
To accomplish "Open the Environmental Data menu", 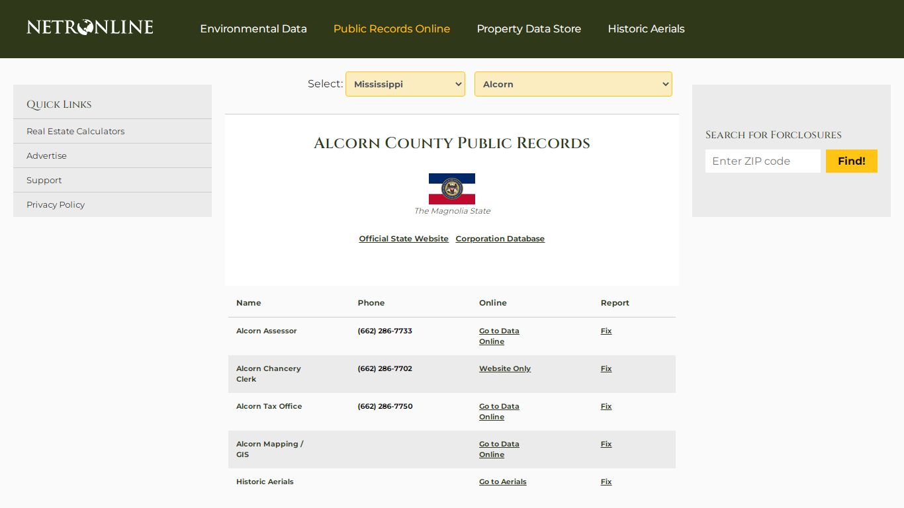I will (x=253, y=29).
